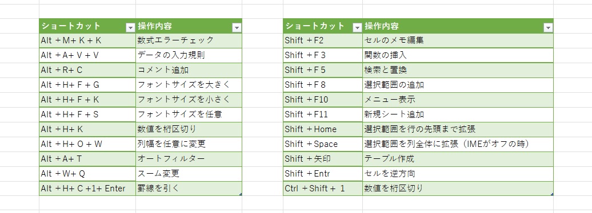The image size is (592, 213).
Task: Open the left table 操作内容 filter dropdown
Action: [237, 27]
